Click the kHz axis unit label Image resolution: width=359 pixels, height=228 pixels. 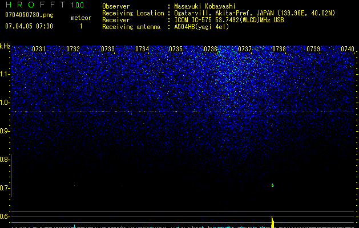click(5, 46)
